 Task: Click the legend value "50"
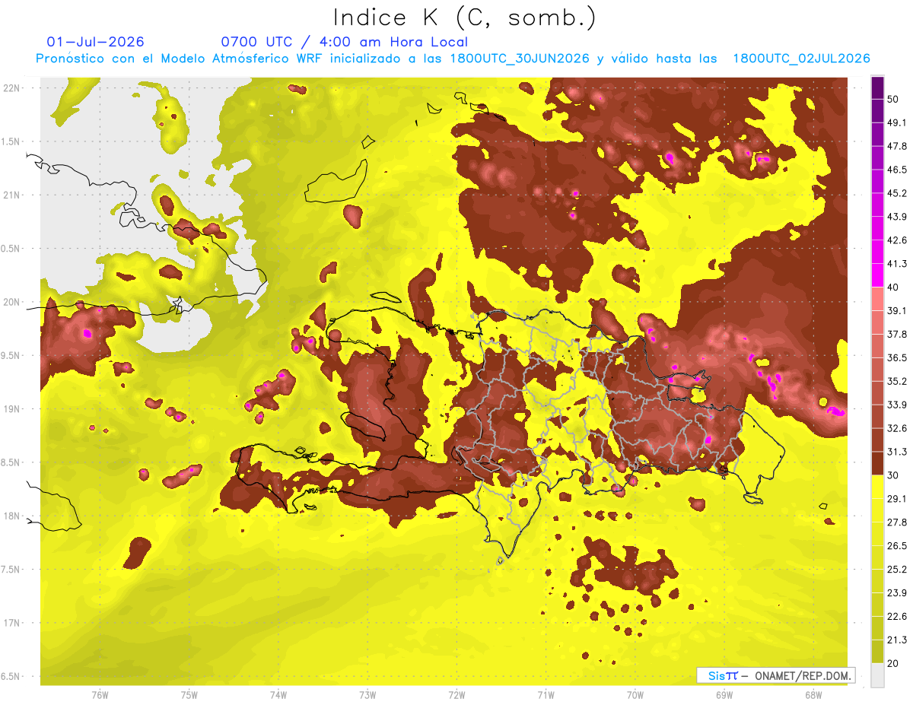tap(894, 100)
